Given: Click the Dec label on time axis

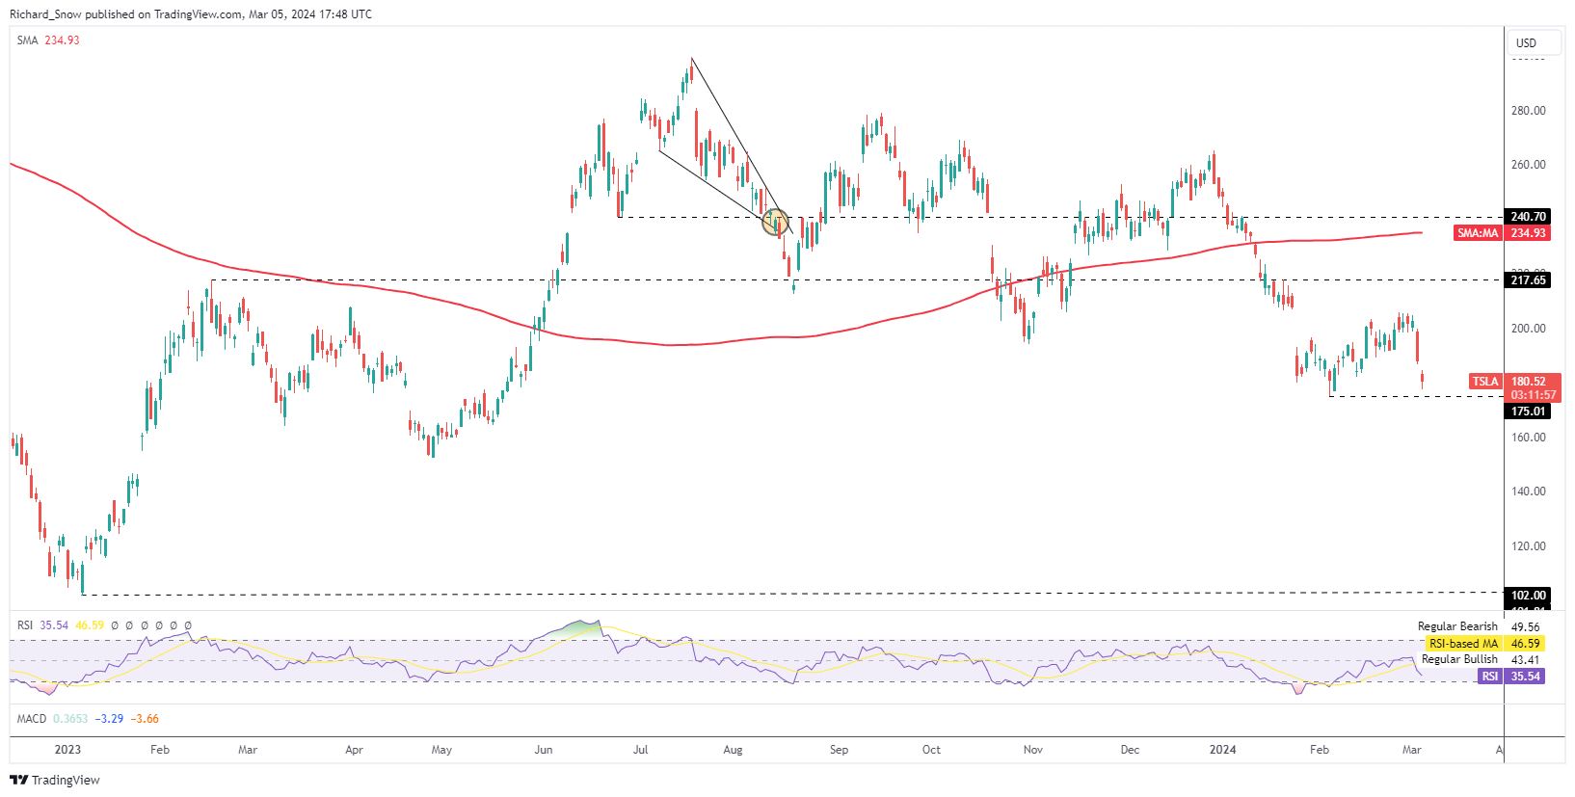Looking at the screenshot, I should (1130, 750).
